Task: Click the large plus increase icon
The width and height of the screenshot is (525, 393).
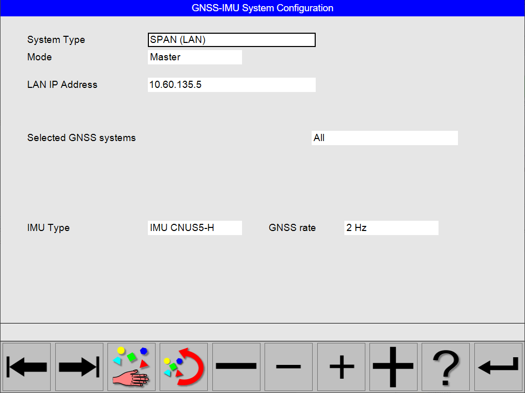Action: pyautogui.click(x=393, y=367)
